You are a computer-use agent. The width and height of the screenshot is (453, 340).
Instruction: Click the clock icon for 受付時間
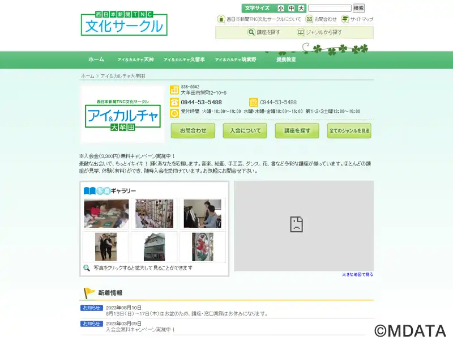[x=174, y=113]
